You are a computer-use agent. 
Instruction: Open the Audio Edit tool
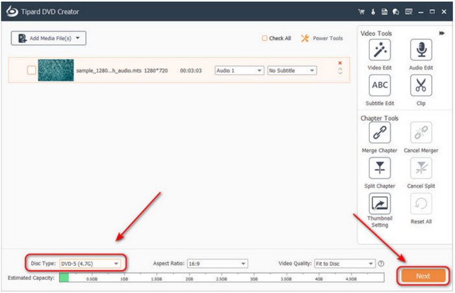click(x=421, y=50)
